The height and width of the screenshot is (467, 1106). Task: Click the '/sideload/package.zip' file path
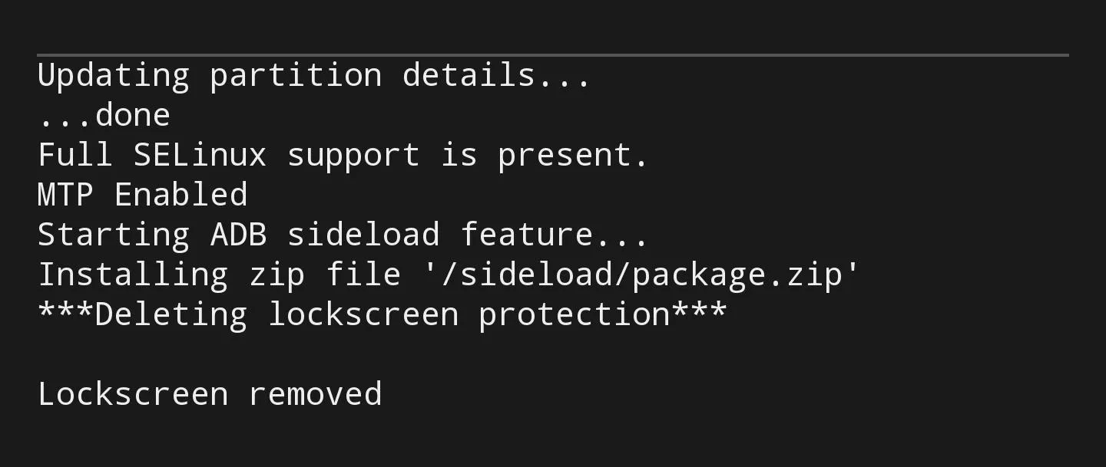641,275
